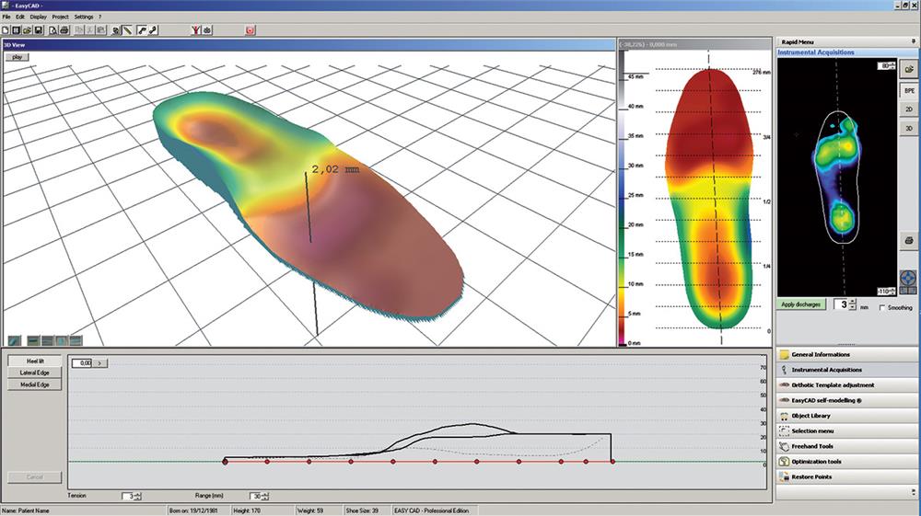
Task: Click the Apply discharges button
Action: [800, 304]
